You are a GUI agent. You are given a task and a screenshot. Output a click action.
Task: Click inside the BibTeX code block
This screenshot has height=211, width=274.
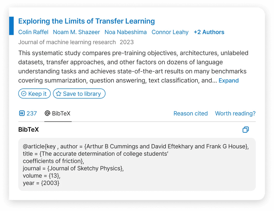[137, 164]
